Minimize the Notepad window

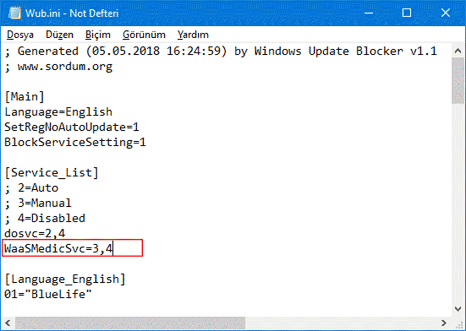pyautogui.click(x=369, y=13)
